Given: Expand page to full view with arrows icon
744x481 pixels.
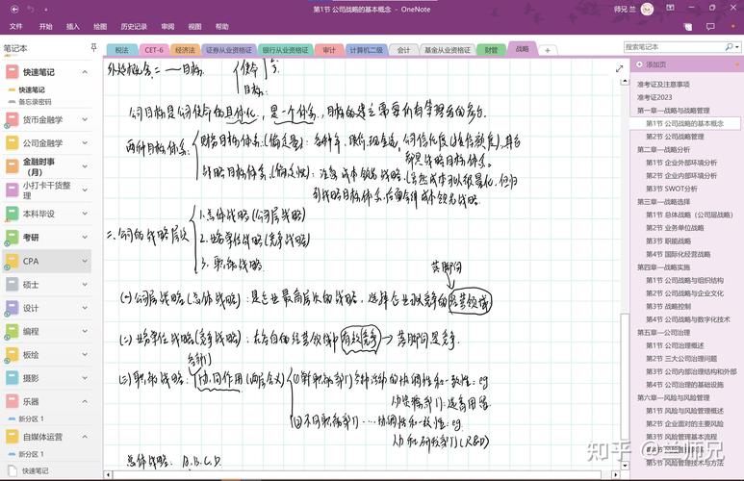Looking at the screenshot, I should pos(619,68).
